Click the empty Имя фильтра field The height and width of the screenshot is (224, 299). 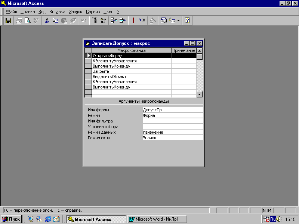pos(173,121)
